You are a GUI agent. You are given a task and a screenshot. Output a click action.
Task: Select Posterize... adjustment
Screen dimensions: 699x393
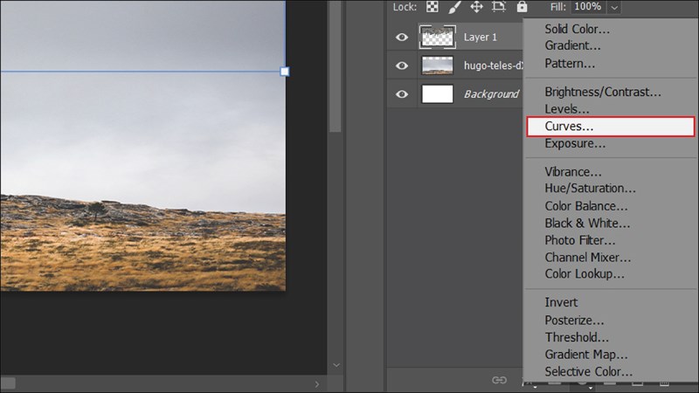[x=574, y=320]
